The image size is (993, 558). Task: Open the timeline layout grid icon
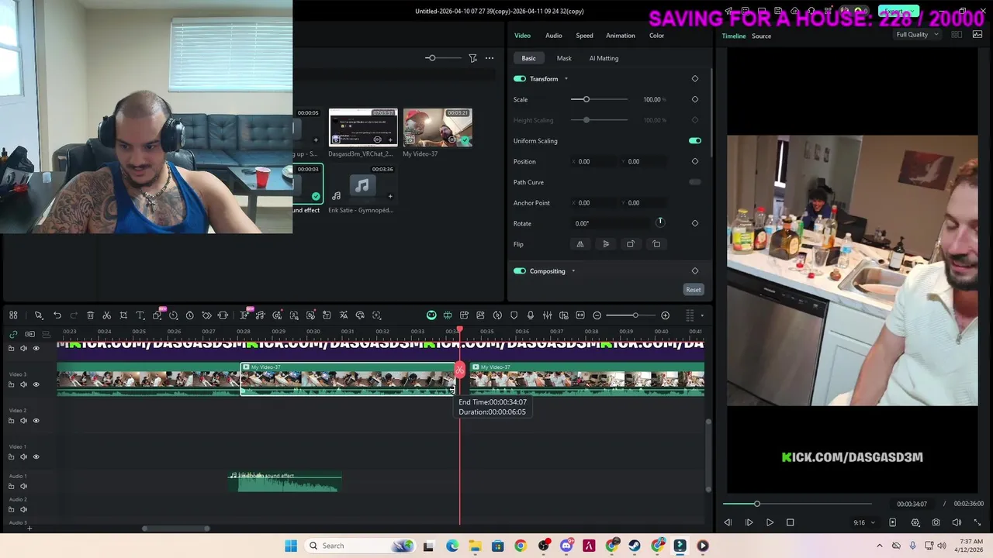13,315
